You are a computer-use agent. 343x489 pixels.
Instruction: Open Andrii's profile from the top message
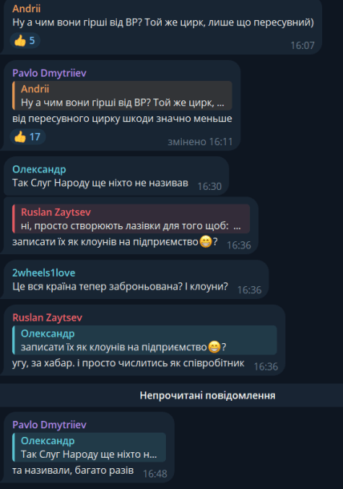26,9
